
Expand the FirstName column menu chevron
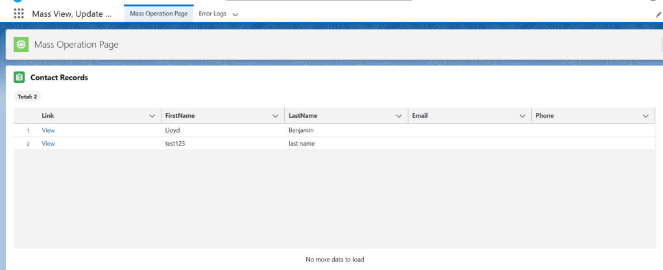click(275, 116)
